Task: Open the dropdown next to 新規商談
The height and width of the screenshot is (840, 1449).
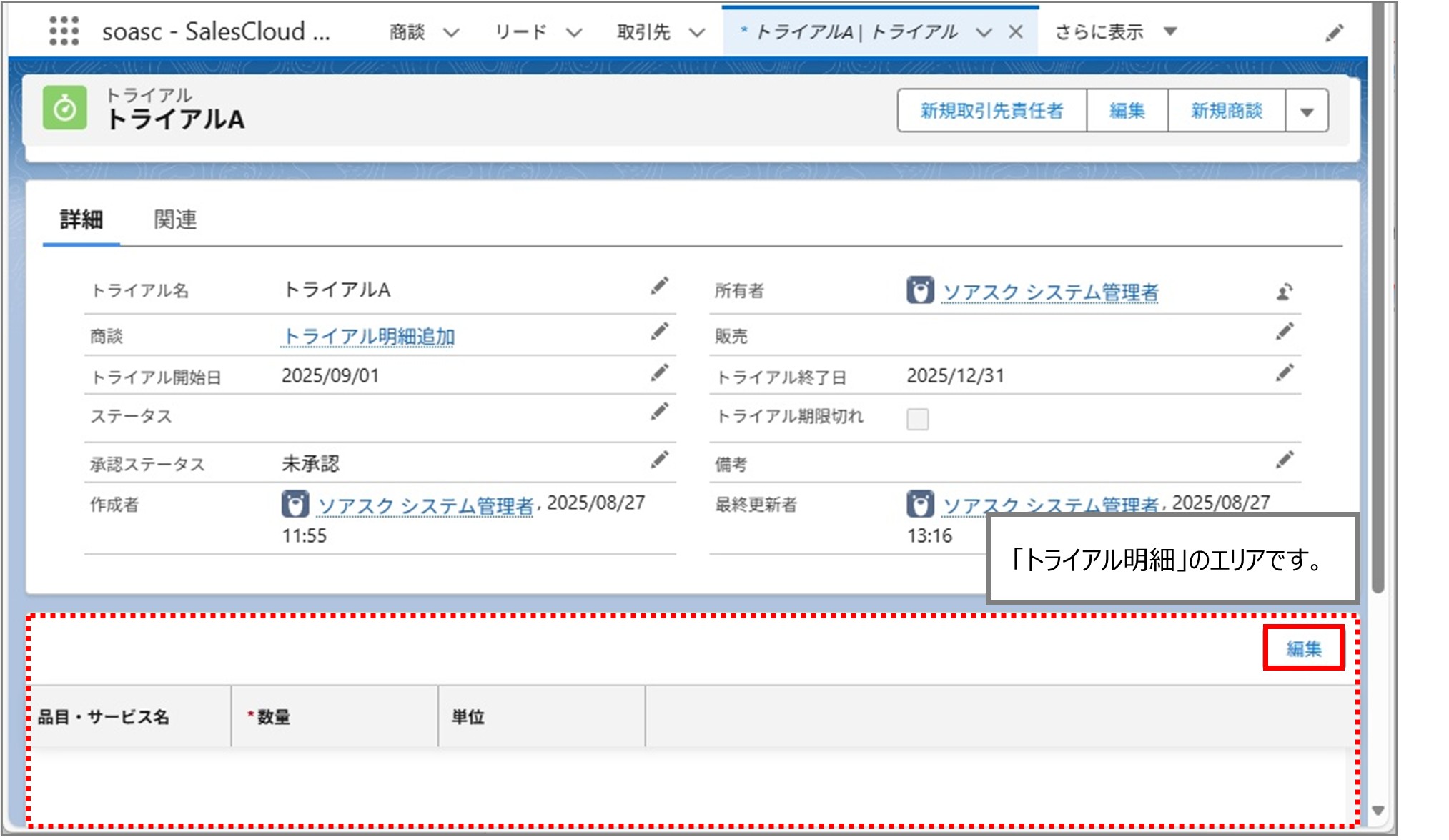Action: (1306, 111)
